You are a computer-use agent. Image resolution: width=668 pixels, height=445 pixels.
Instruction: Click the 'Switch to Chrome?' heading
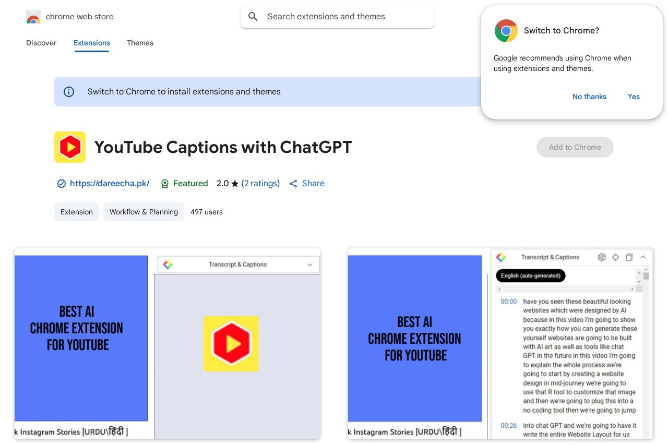[562, 31]
